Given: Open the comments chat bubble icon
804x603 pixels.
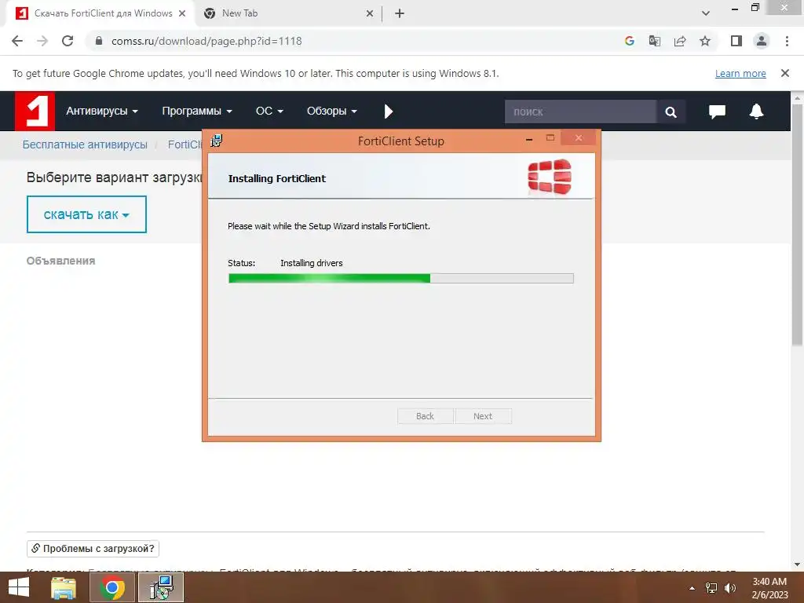Looking at the screenshot, I should click(717, 111).
